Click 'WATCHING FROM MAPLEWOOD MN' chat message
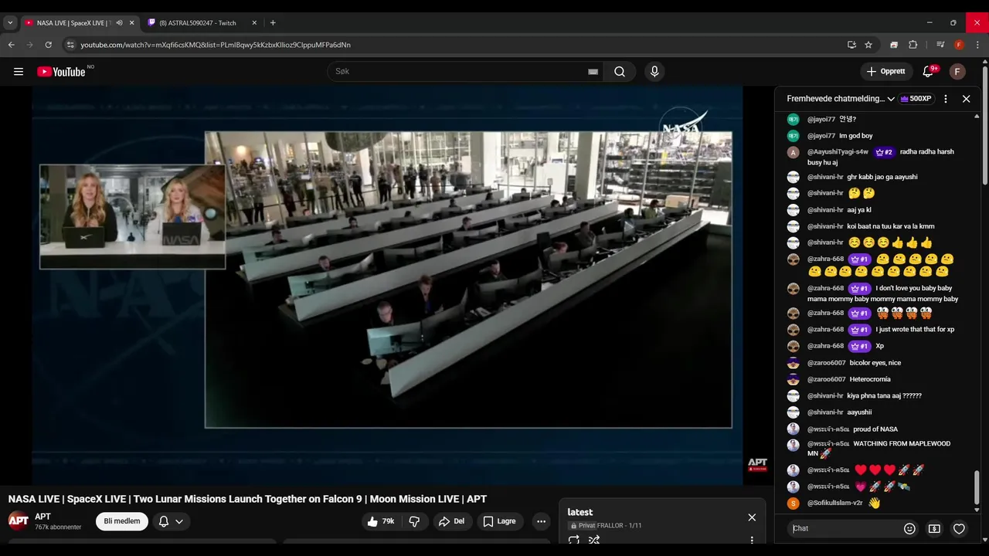The height and width of the screenshot is (556, 989). [879, 449]
